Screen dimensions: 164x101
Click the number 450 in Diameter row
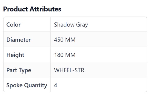(x=59, y=40)
